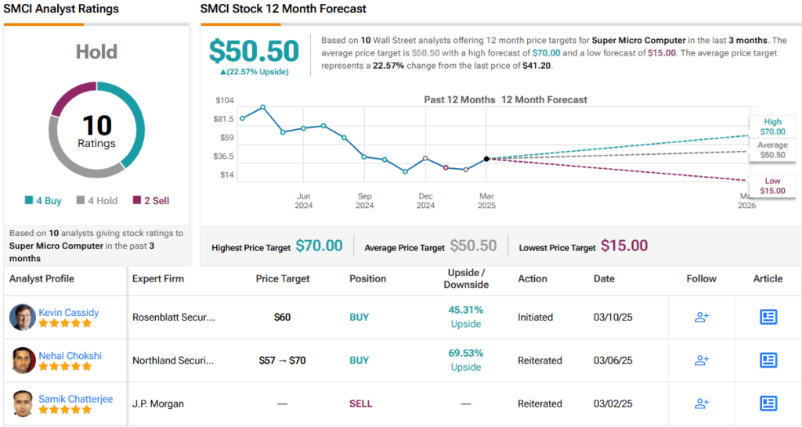Click Nehal Chokshi's profile photo
The height and width of the screenshot is (427, 802).
point(23,360)
